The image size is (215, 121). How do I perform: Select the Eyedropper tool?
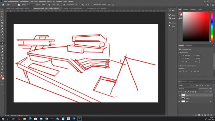click(x=2, y=29)
